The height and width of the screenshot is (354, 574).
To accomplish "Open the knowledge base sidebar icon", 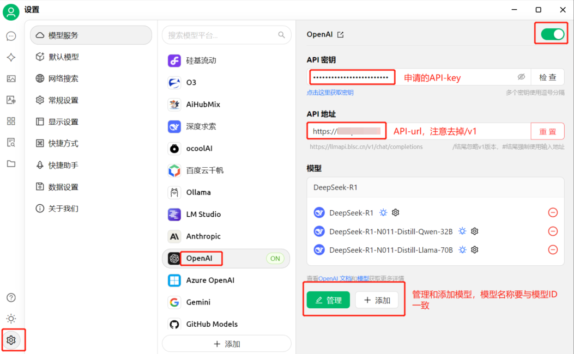I will pyautogui.click(x=11, y=142).
